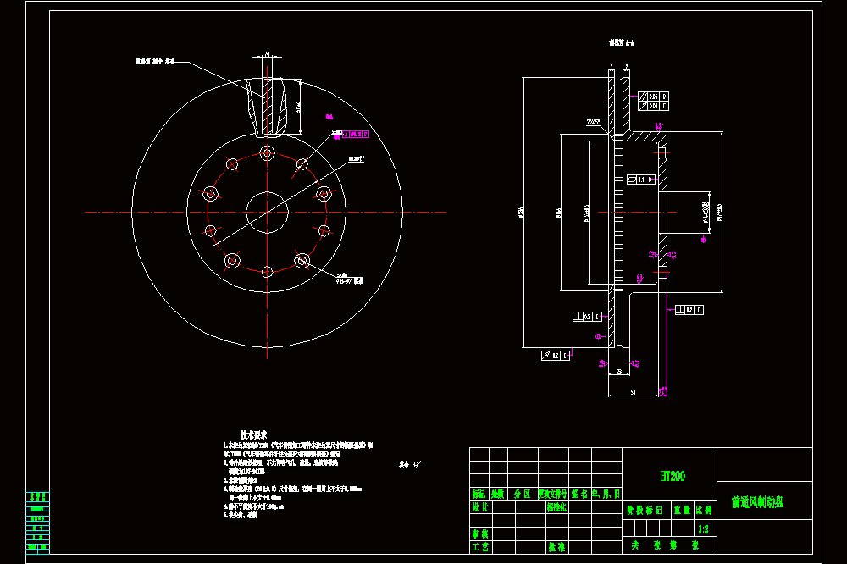Viewport: 847px width, 564px height.
Task: Select the tolerance frame right of hub flange
Action: 689,310
